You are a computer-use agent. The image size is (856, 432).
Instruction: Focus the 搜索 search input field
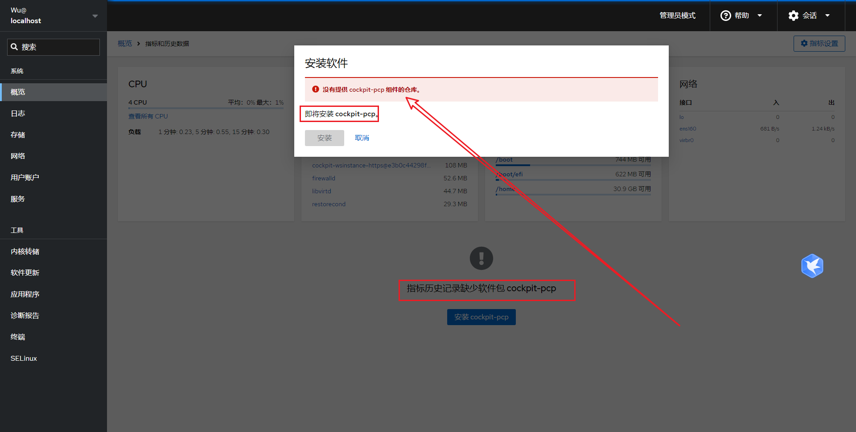coord(58,47)
